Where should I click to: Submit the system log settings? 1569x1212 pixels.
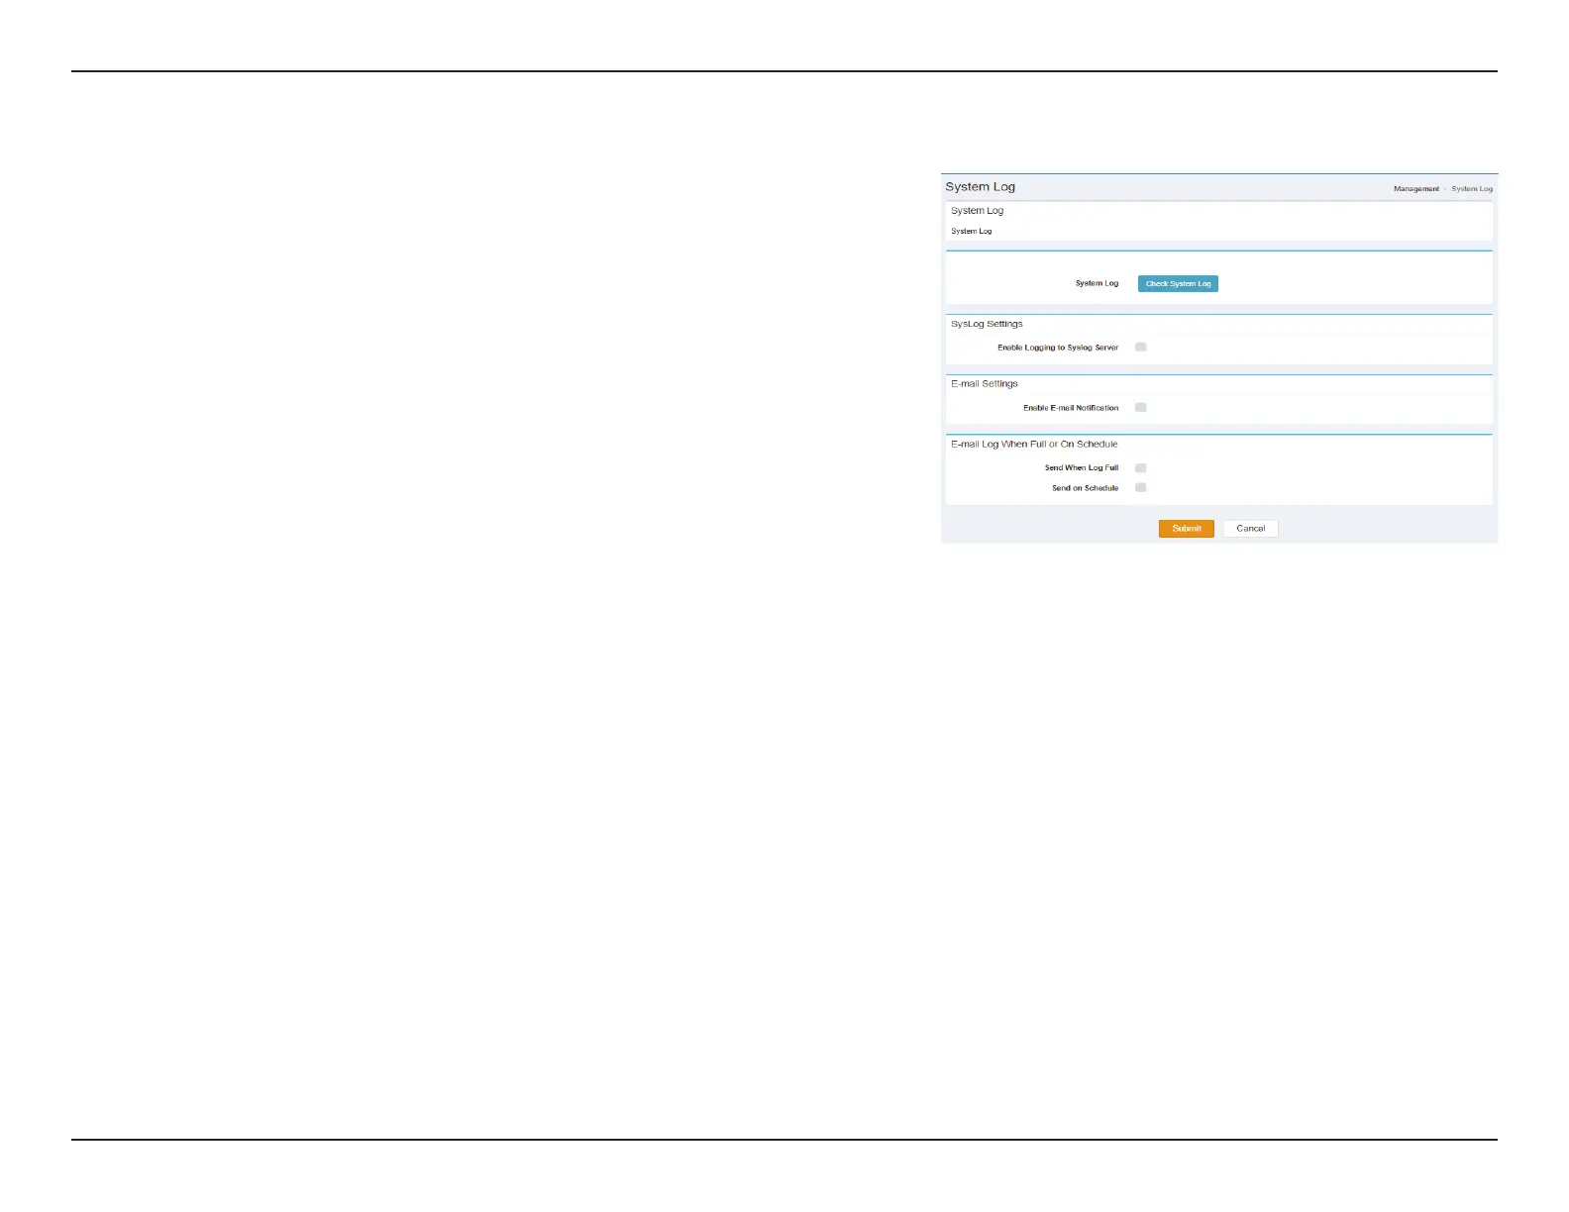point(1187,529)
